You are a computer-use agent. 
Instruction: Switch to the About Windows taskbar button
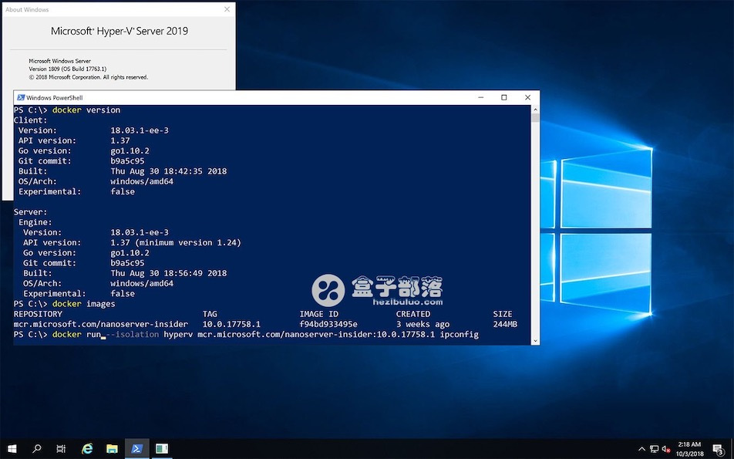(x=162, y=449)
